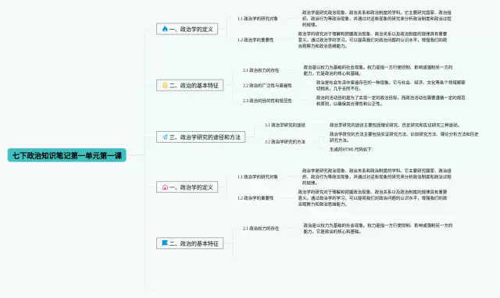Click the blue flag icon on bottom 政治的基本特征
This screenshot has width=500, height=298.
(165, 243)
